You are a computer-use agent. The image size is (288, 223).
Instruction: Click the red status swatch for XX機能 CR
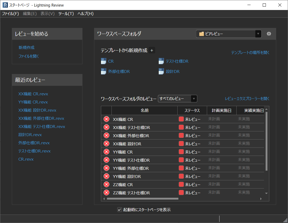[181, 119]
